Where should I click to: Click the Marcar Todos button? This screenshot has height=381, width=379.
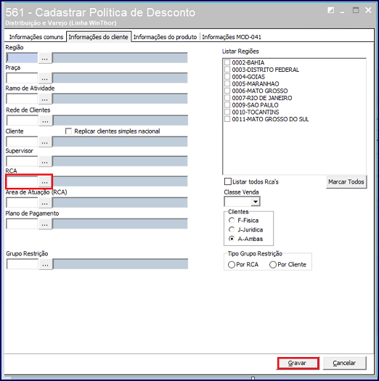coord(346,181)
